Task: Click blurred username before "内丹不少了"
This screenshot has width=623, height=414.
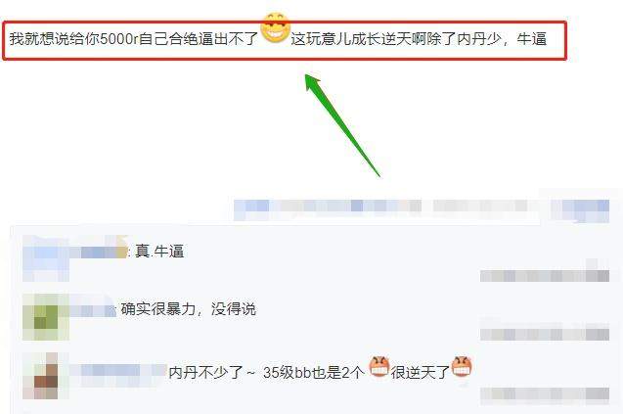Action: pyautogui.click(x=117, y=372)
